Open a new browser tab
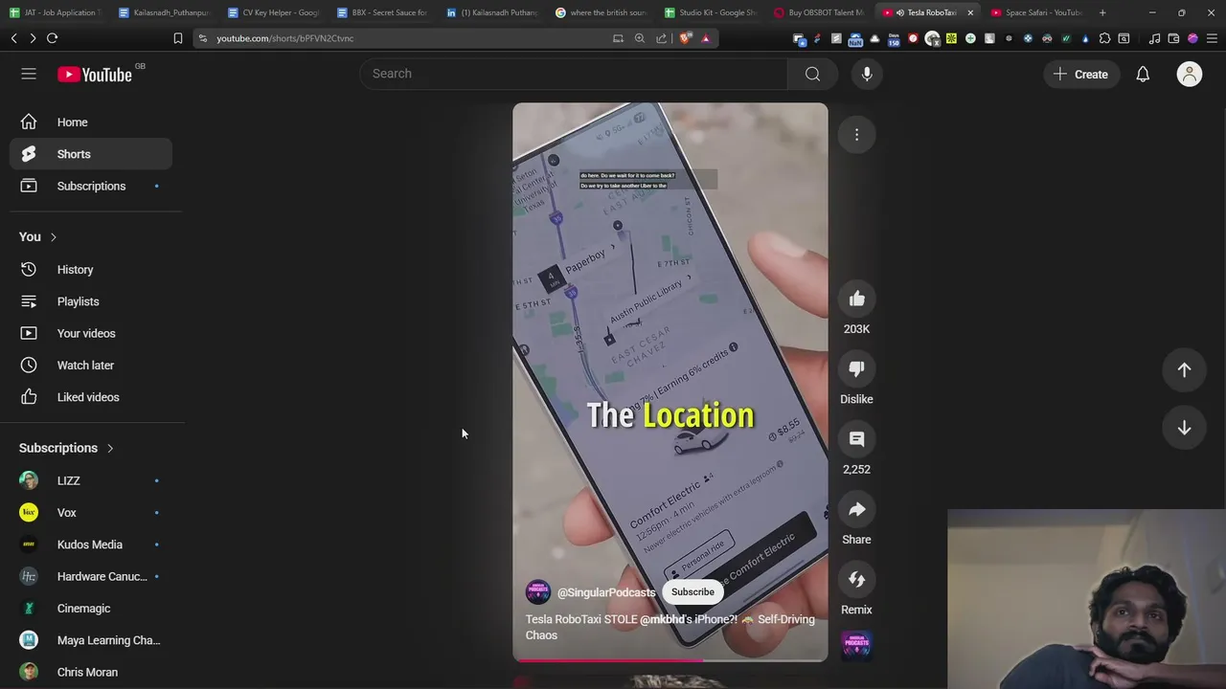 point(1102,12)
